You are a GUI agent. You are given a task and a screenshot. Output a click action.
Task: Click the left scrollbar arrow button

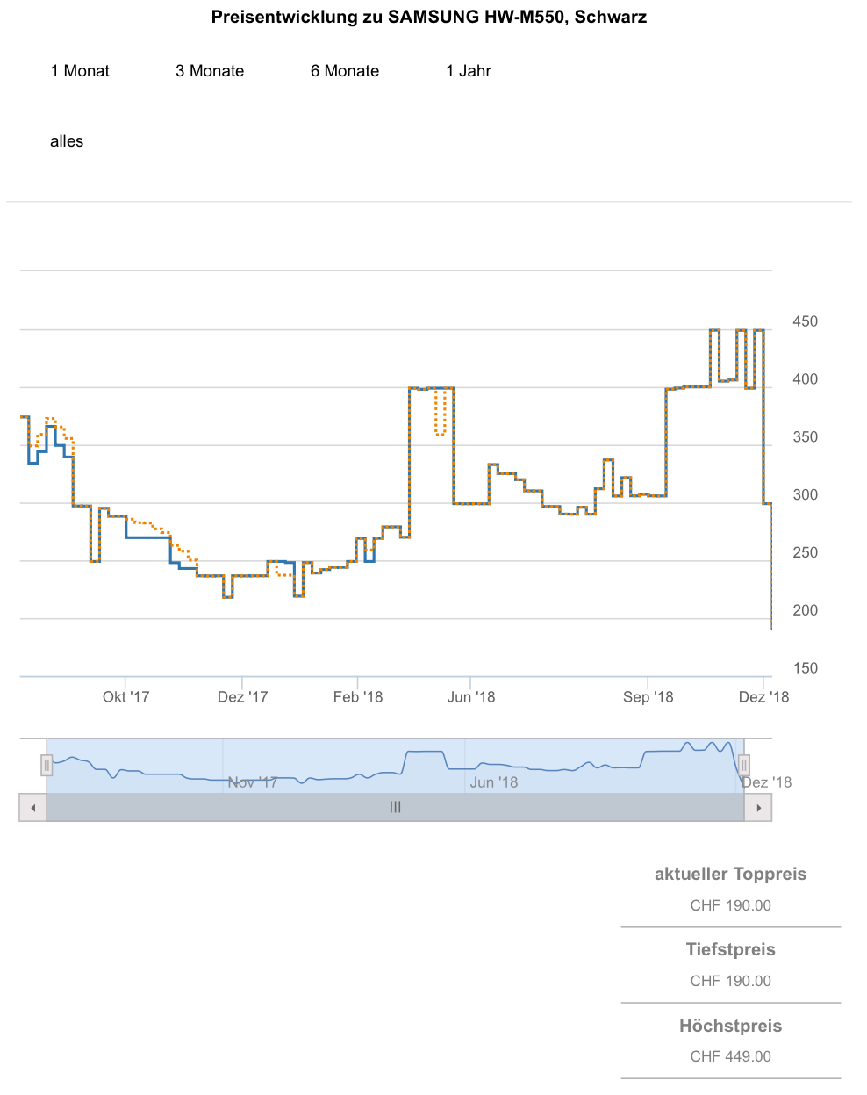point(32,808)
